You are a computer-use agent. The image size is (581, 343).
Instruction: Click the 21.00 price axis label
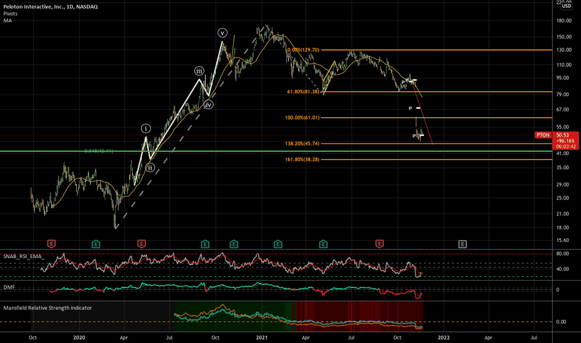(x=562, y=213)
